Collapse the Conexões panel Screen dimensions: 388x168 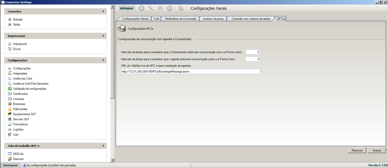click(103, 11)
